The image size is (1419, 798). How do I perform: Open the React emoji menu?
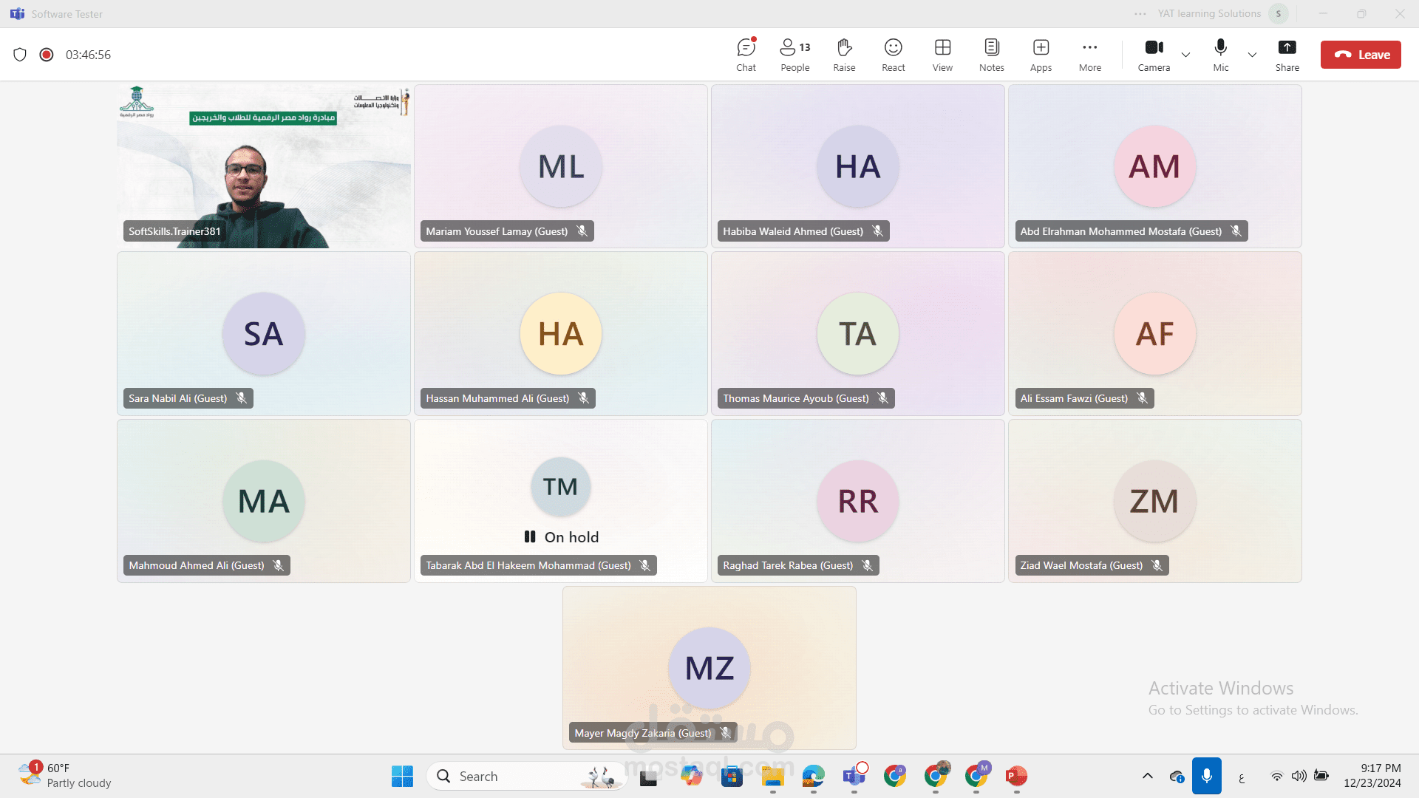coord(893,55)
